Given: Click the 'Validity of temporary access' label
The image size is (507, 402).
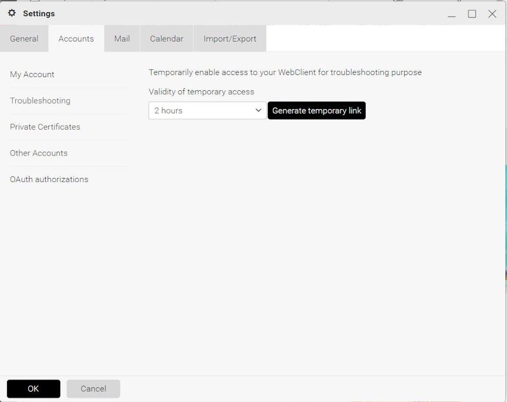Looking at the screenshot, I should [201, 92].
